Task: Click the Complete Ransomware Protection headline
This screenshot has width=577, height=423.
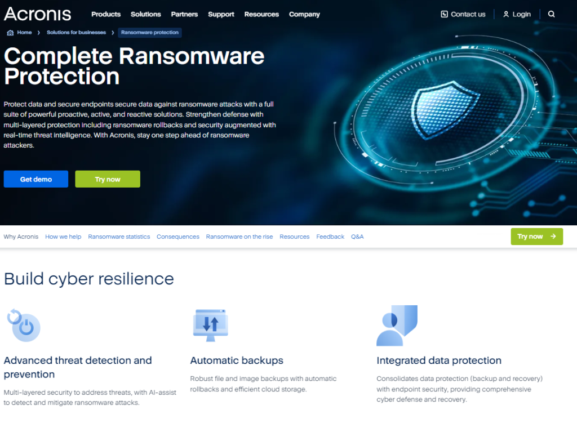Action: coord(134,66)
